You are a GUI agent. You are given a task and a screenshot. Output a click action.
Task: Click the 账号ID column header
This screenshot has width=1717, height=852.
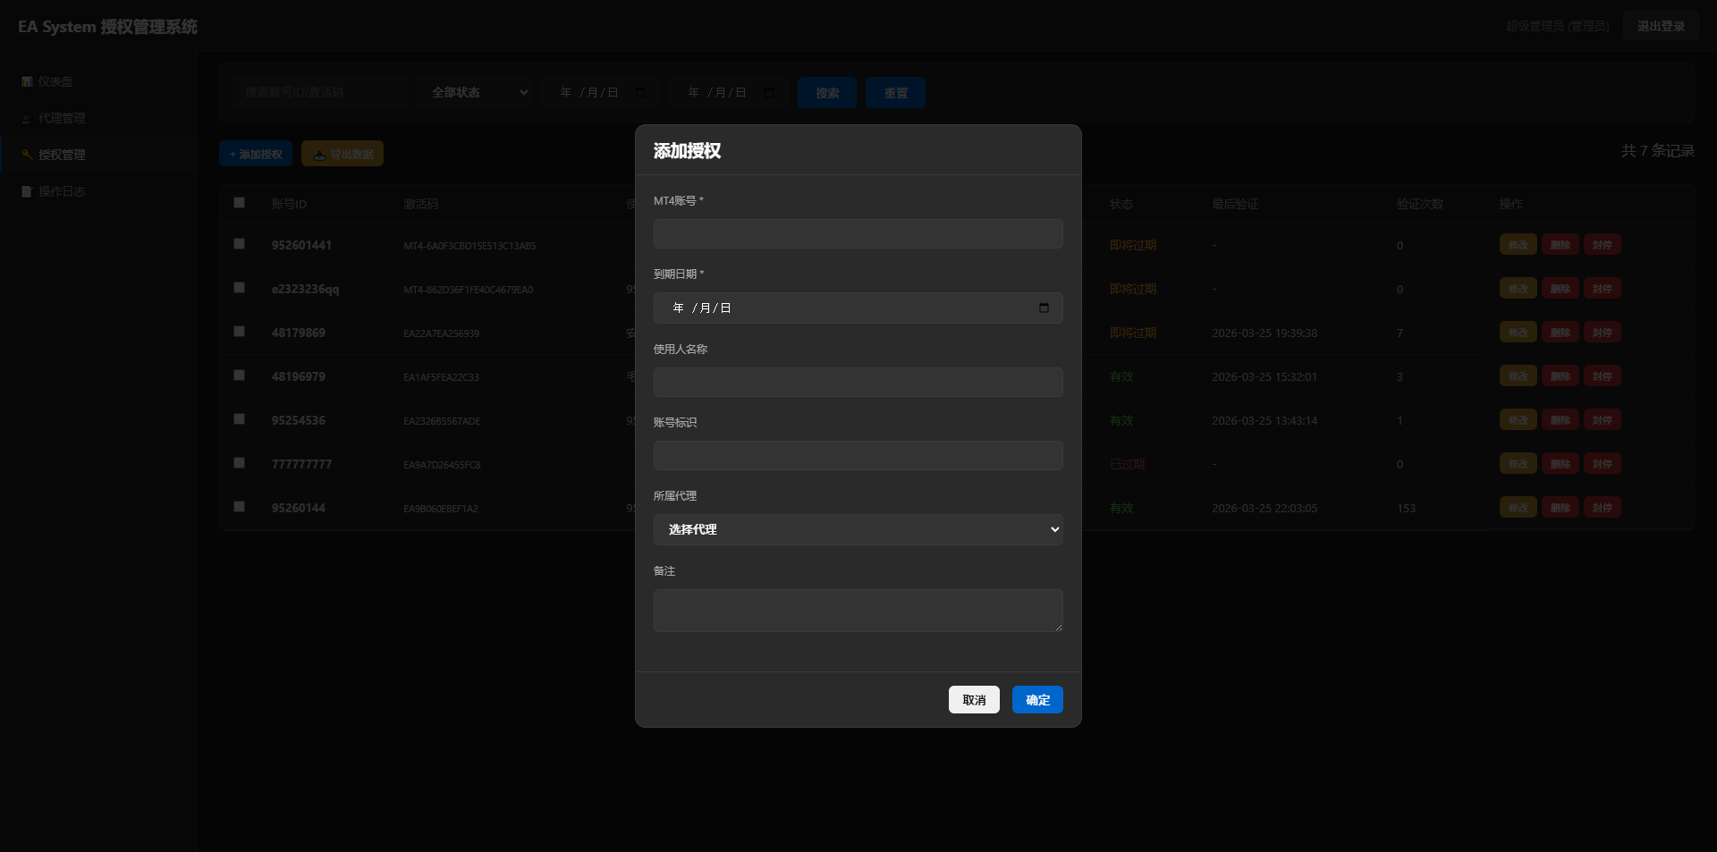289,205
